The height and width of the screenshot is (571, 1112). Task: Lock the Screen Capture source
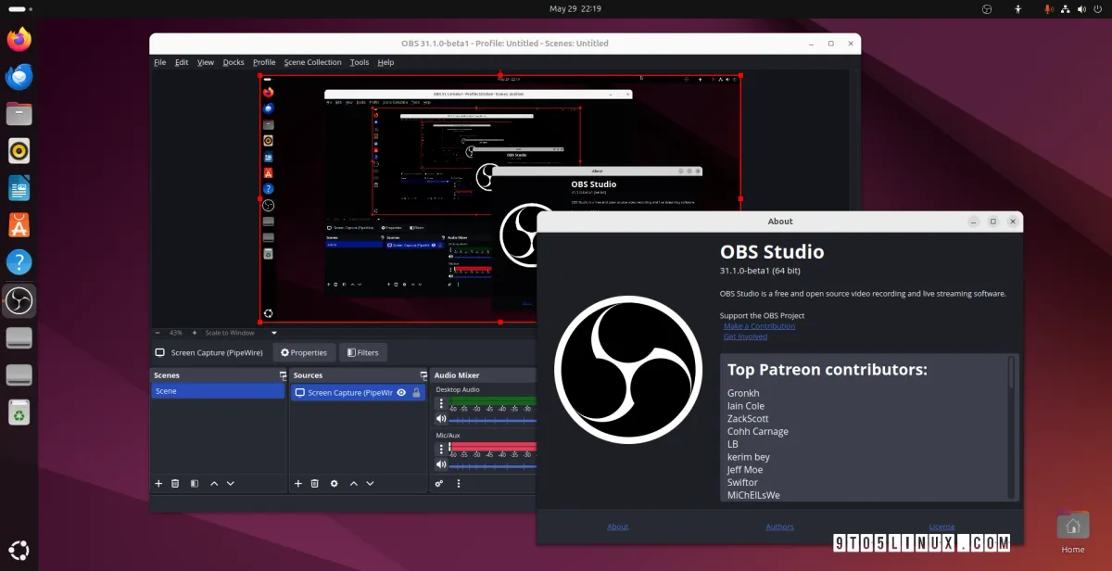click(416, 391)
